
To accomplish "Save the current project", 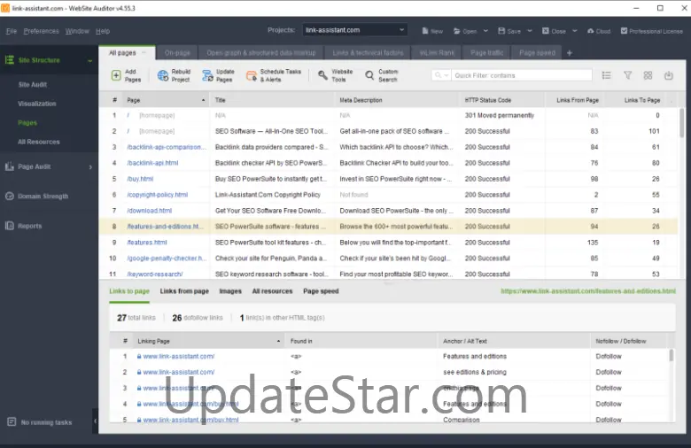I will (x=509, y=31).
